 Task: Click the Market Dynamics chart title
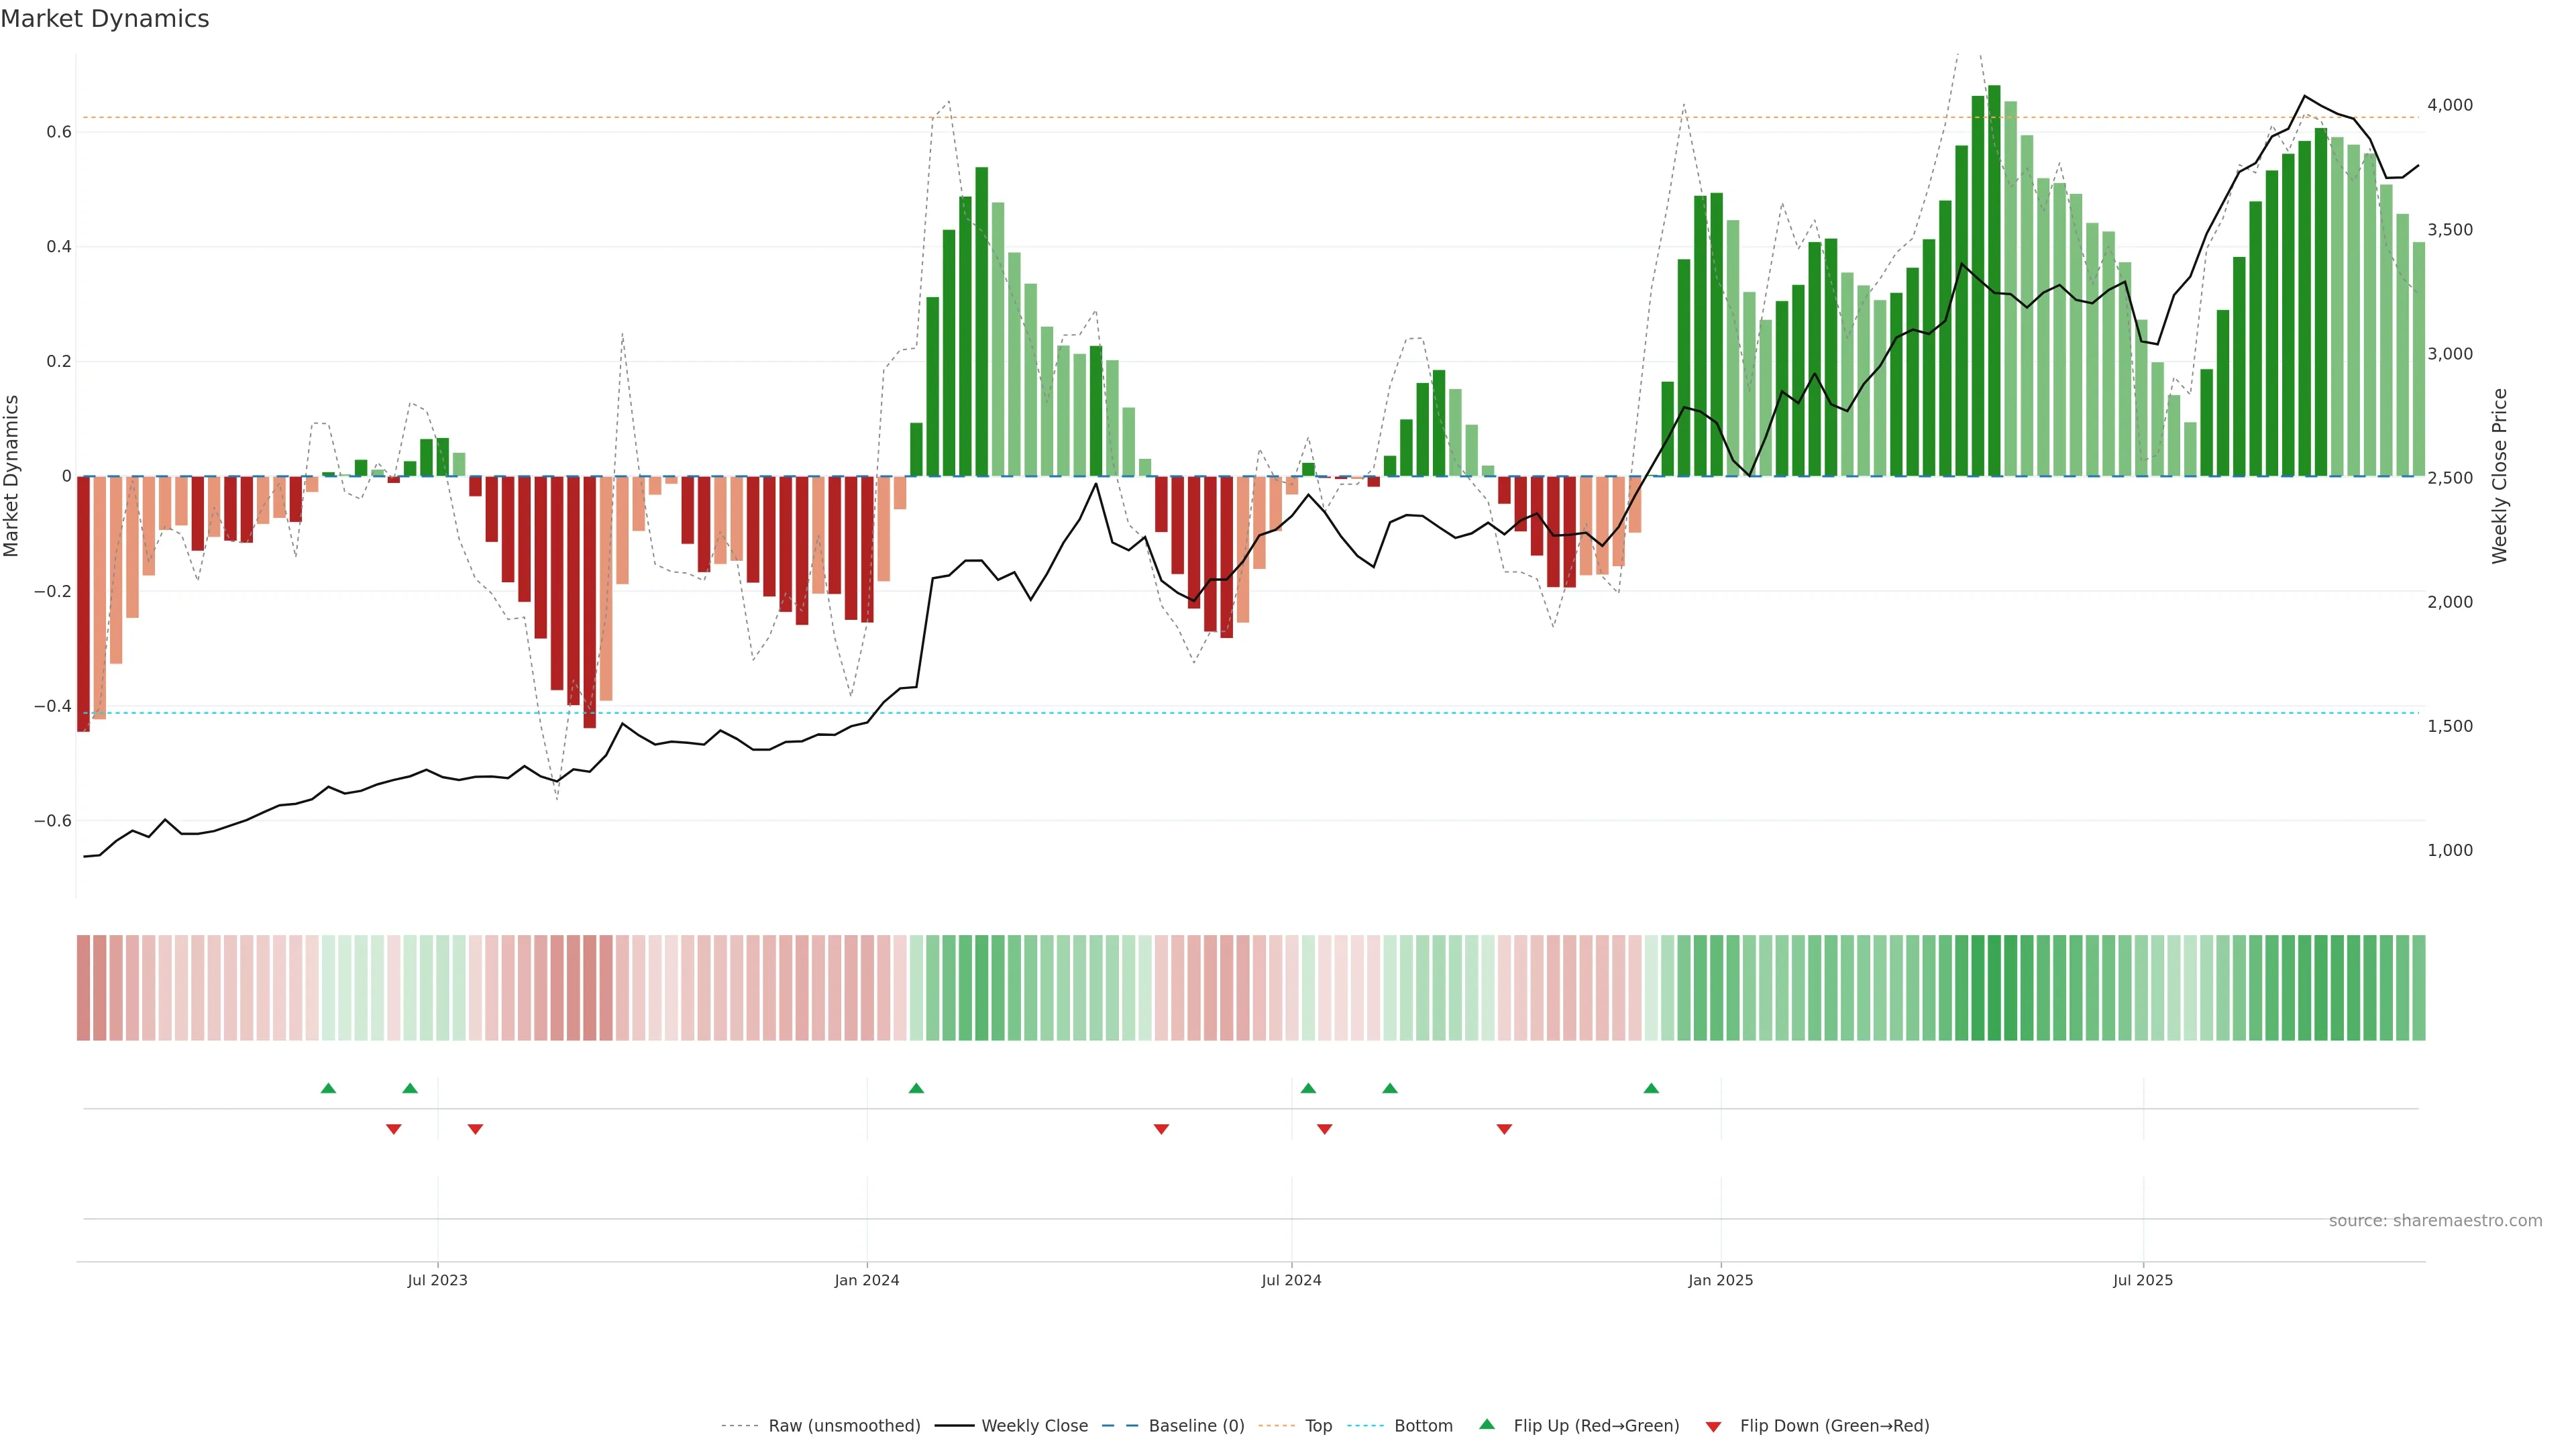105,19
